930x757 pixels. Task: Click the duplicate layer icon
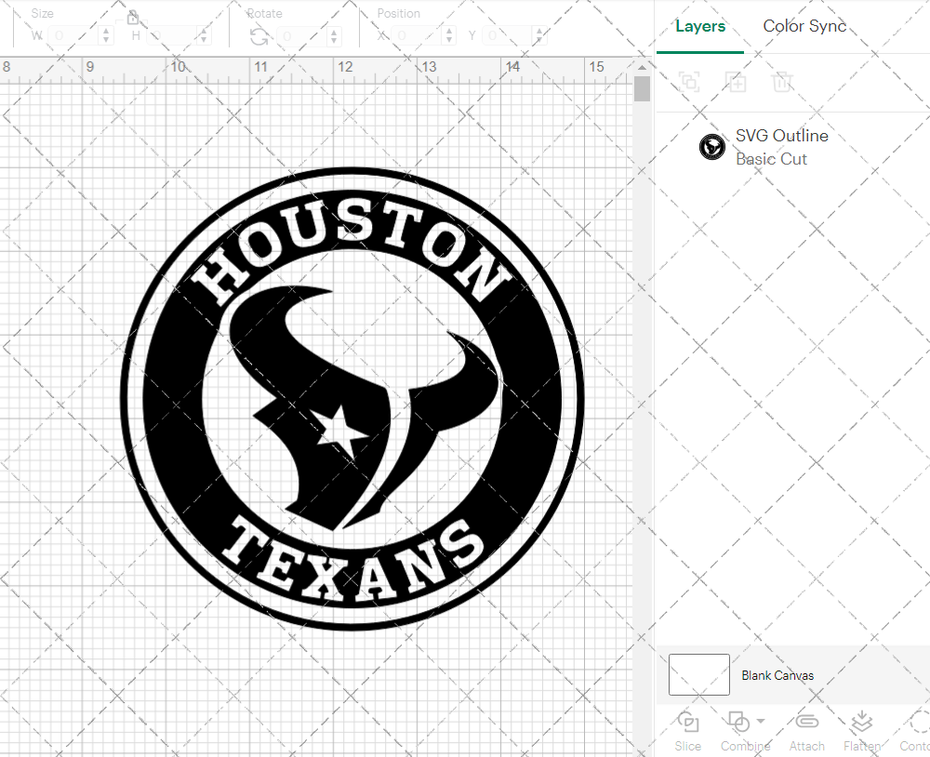[x=736, y=82]
